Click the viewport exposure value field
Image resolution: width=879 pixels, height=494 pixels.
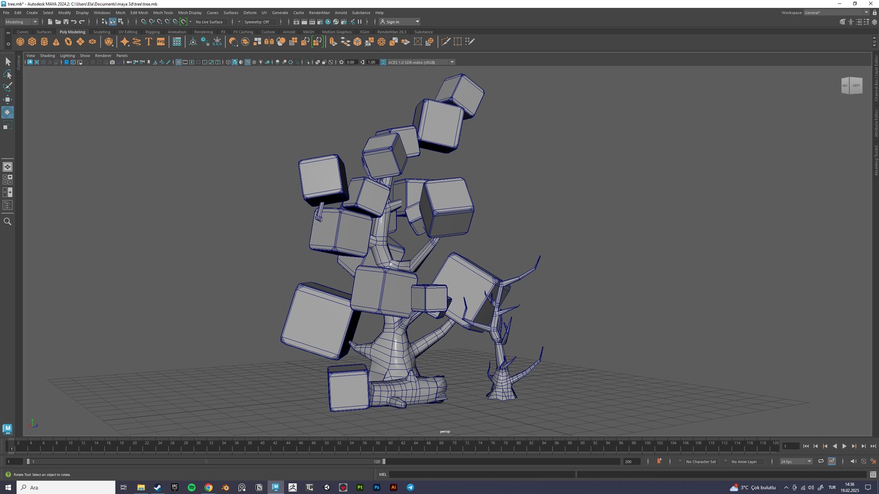pos(351,62)
